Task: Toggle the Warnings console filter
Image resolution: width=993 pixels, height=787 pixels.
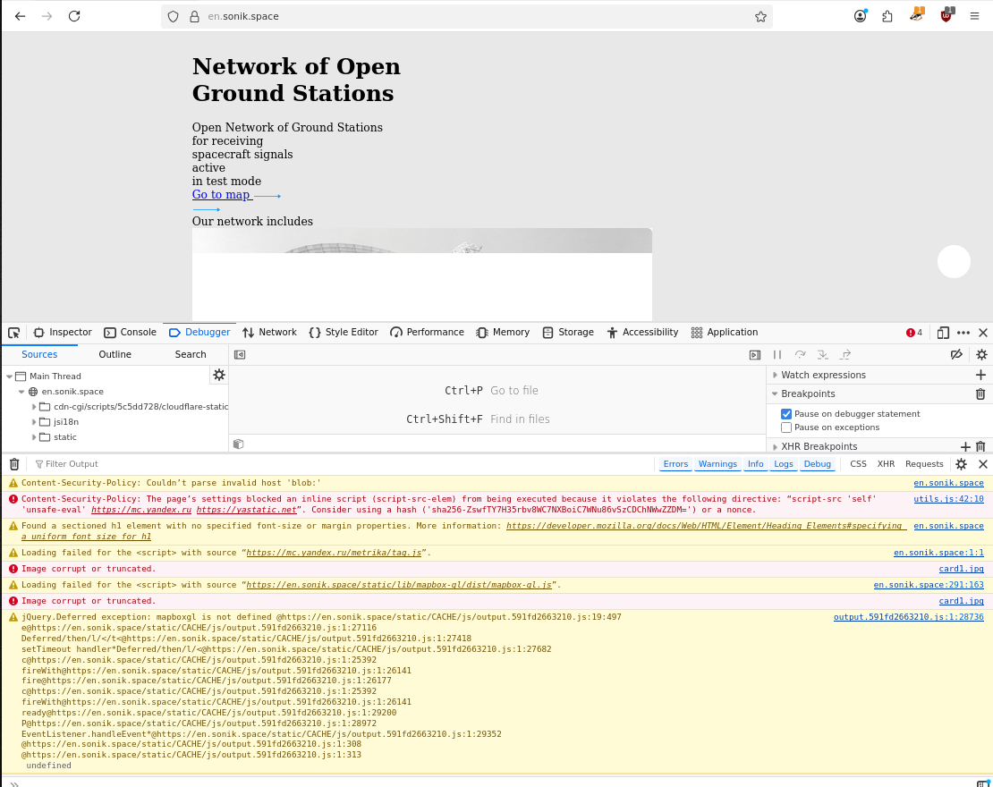Action: tap(717, 464)
